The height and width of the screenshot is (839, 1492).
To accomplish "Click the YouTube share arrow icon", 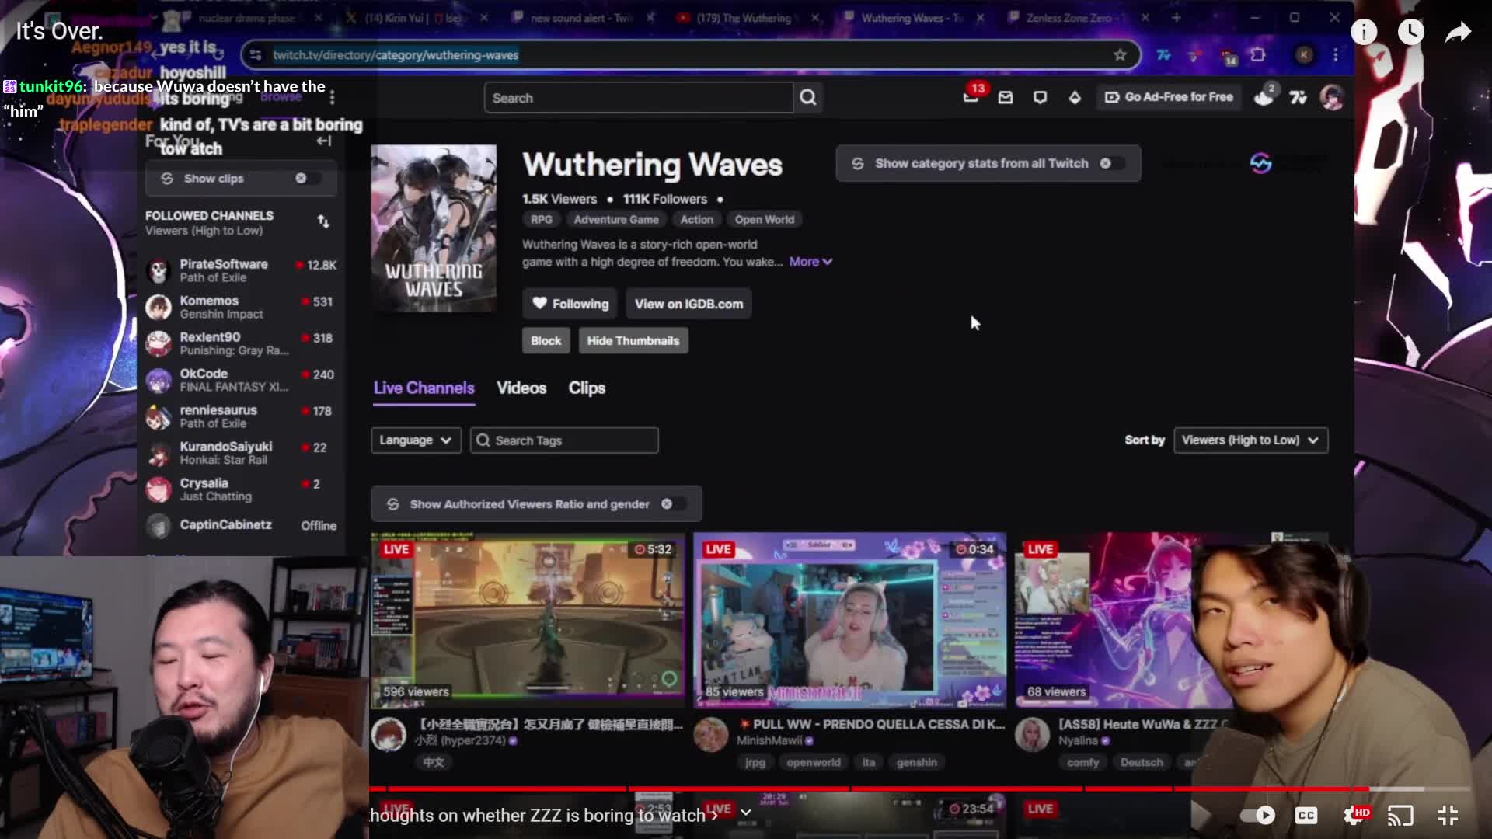I will (x=1459, y=32).
